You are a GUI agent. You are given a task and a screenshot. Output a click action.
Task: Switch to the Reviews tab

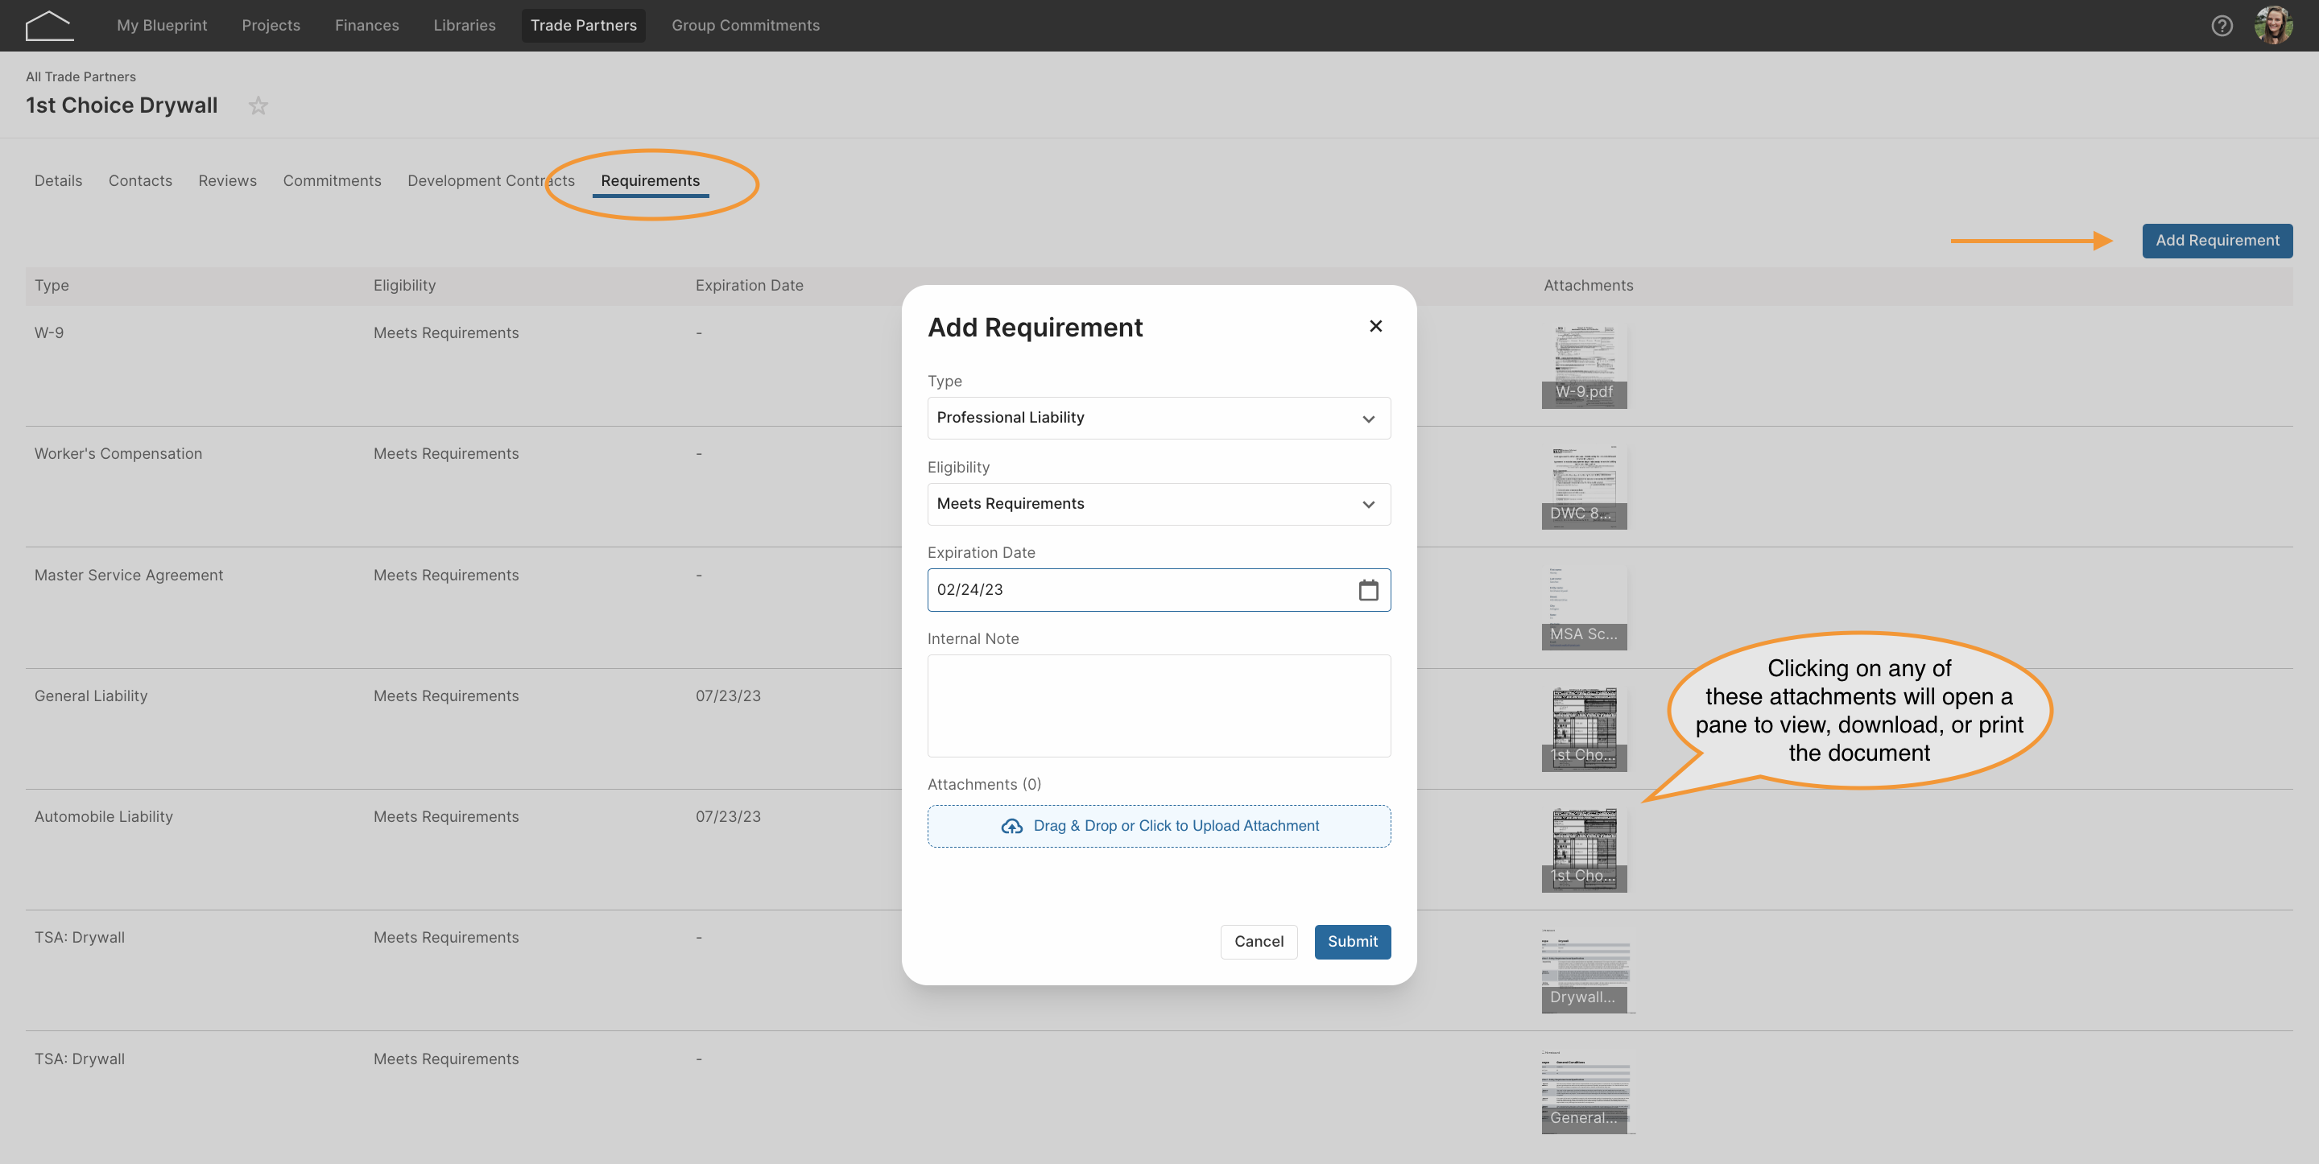click(228, 181)
